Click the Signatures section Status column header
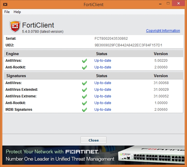The image size is (187, 167). click(x=102, y=76)
